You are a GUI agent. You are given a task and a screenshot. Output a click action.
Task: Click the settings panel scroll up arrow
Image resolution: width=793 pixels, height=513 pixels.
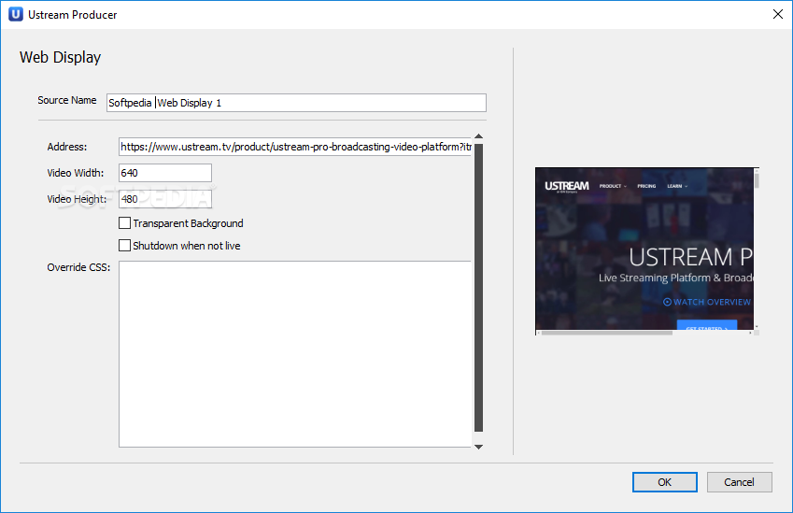click(x=478, y=136)
